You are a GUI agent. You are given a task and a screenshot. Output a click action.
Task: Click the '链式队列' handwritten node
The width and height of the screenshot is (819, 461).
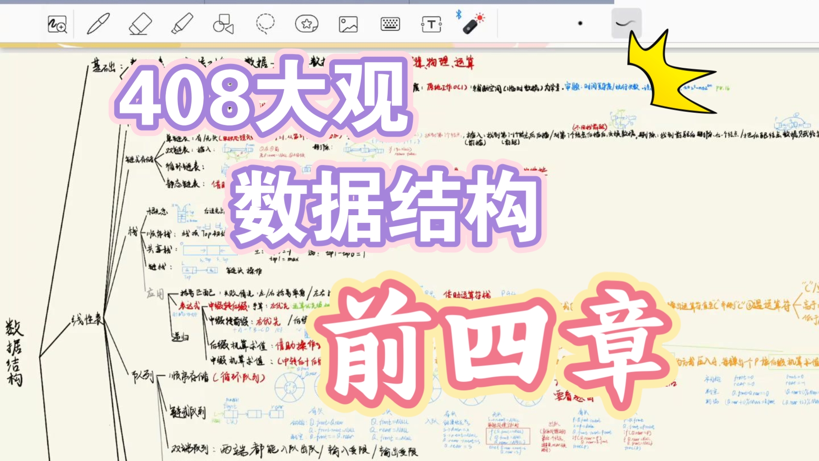tap(188, 411)
